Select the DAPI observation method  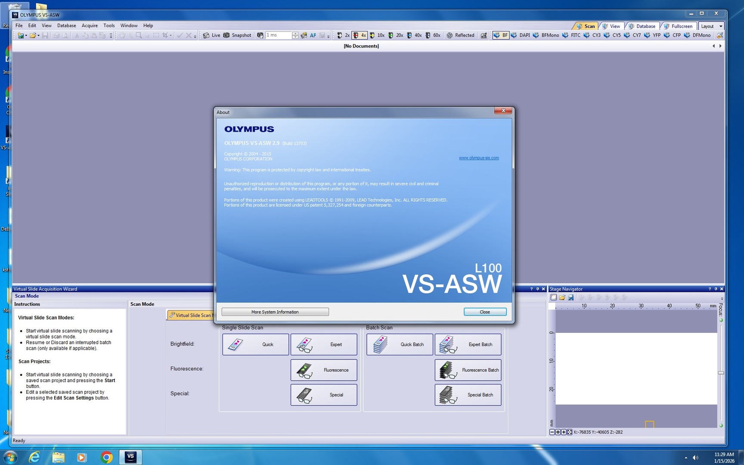(520, 35)
